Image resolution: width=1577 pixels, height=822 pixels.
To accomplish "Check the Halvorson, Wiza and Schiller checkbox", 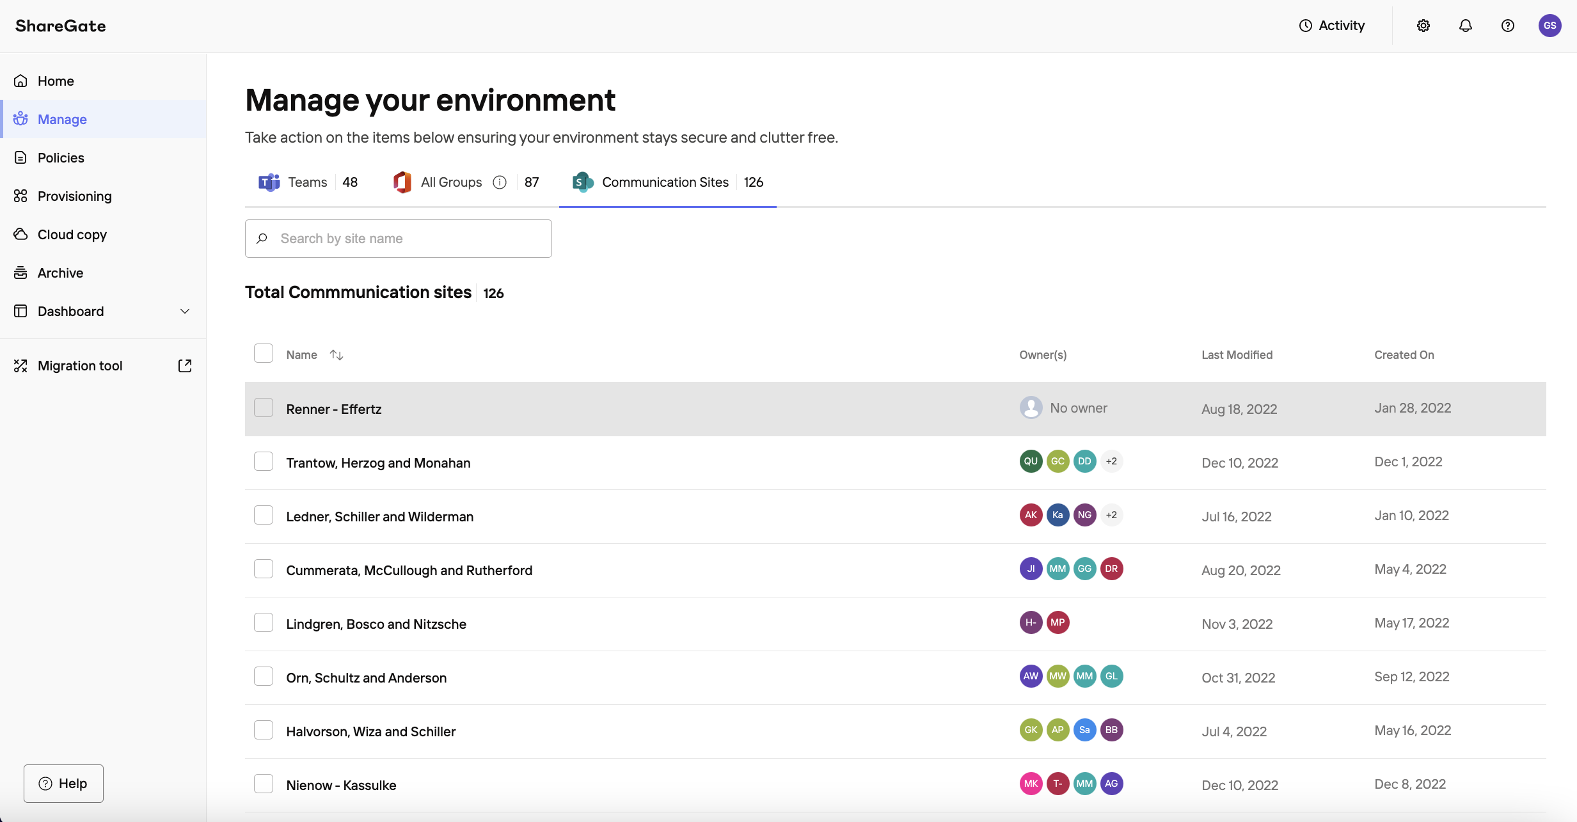I will [x=264, y=730].
